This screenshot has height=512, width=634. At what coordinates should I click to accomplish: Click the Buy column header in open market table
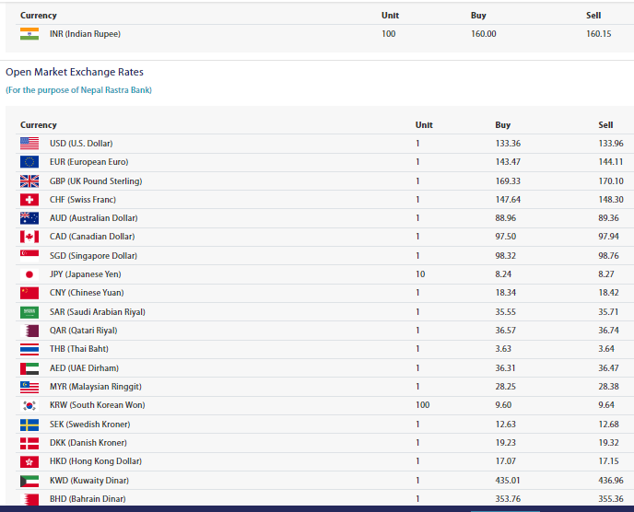[x=502, y=125]
